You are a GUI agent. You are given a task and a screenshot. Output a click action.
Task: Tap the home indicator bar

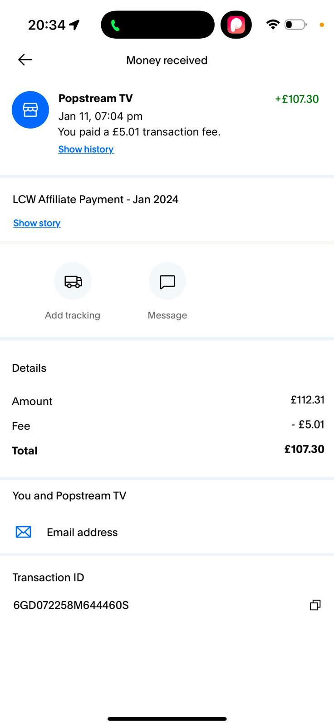point(167,719)
